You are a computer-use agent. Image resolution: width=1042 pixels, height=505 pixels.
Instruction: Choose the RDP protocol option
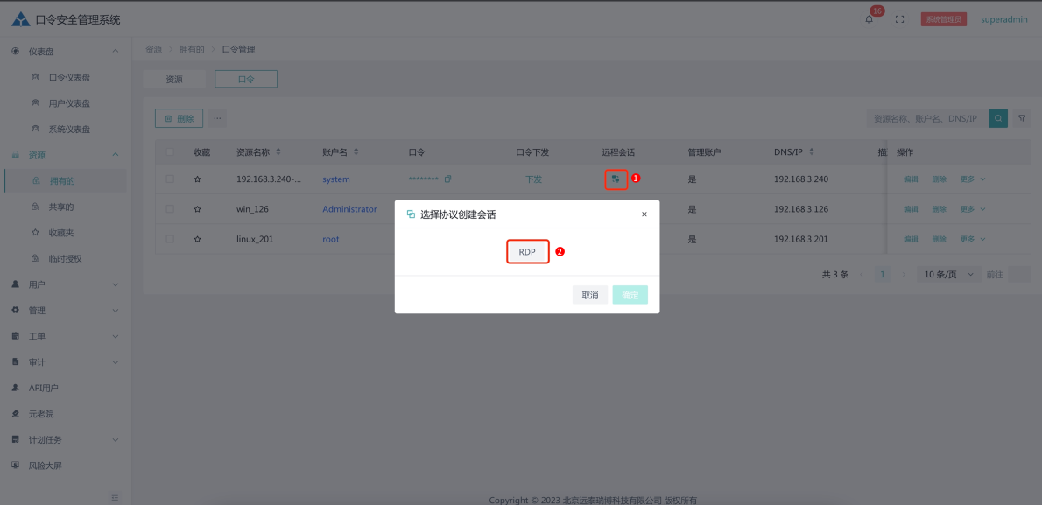[x=527, y=252]
